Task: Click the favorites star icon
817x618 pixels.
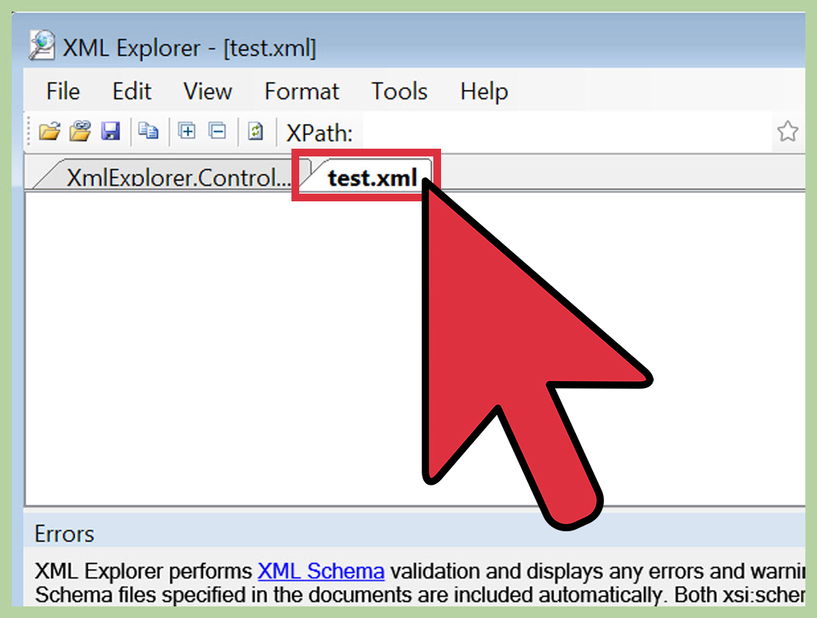Action: 788,132
